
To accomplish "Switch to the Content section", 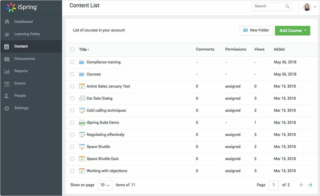I will [x=21, y=46].
